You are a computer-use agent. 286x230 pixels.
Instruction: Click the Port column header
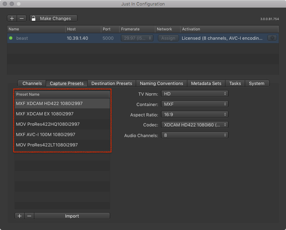click(x=110, y=29)
